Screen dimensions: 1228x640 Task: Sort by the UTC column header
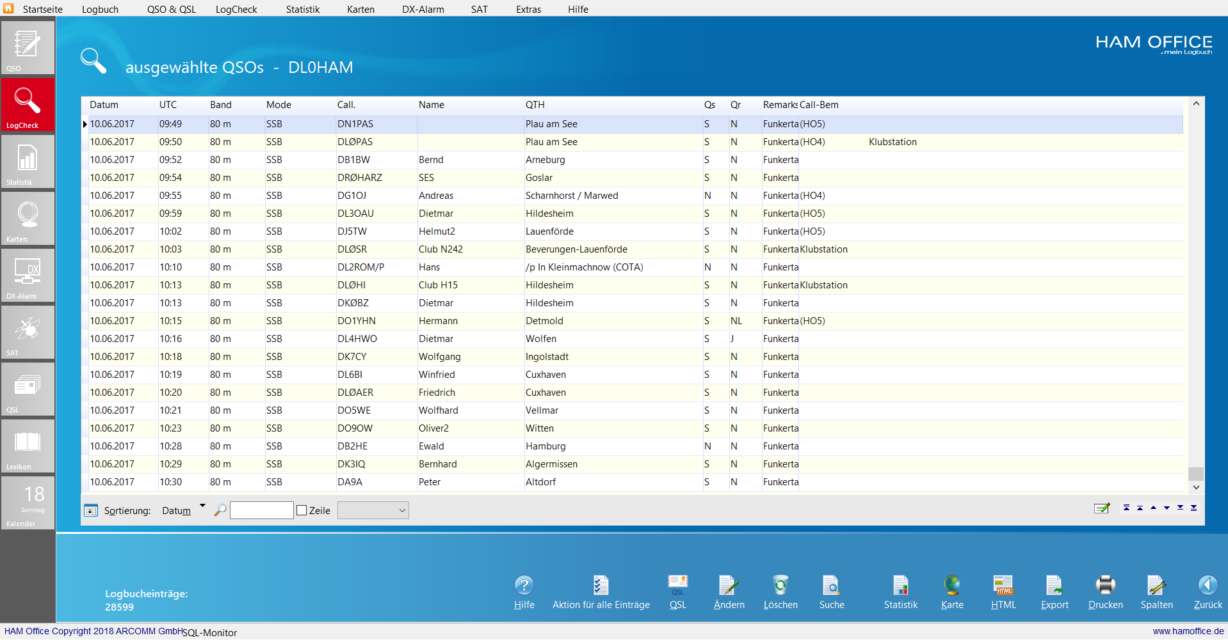(x=168, y=105)
